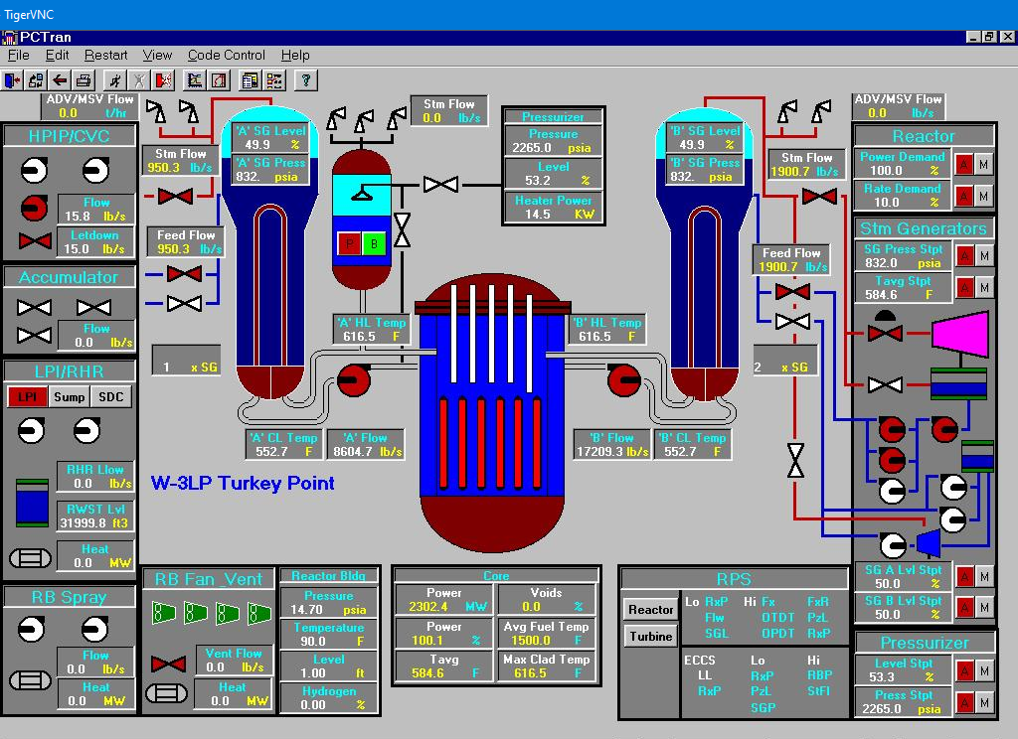Select SDC mode in LPI/RHR panel
Screen dimensions: 1018x739
(109, 397)
